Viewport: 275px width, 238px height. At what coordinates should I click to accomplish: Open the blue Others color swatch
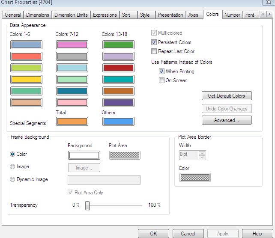[x=118, y=121]
